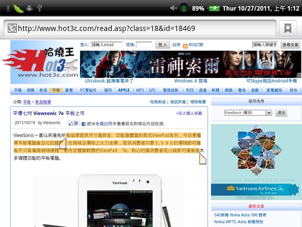Open the download notification icon
Image resolution: width=302 pixels, height=227 pixels.
(x=8, y=8)
